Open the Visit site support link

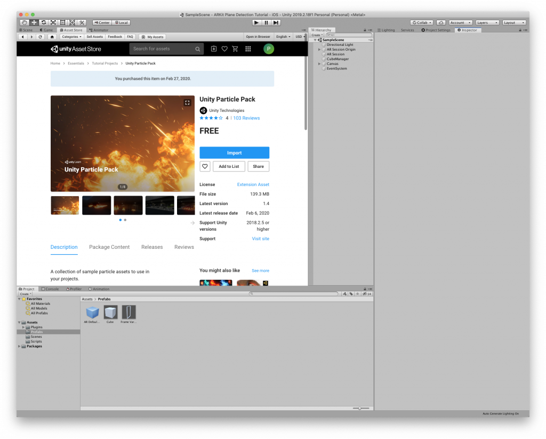[260, 239]
